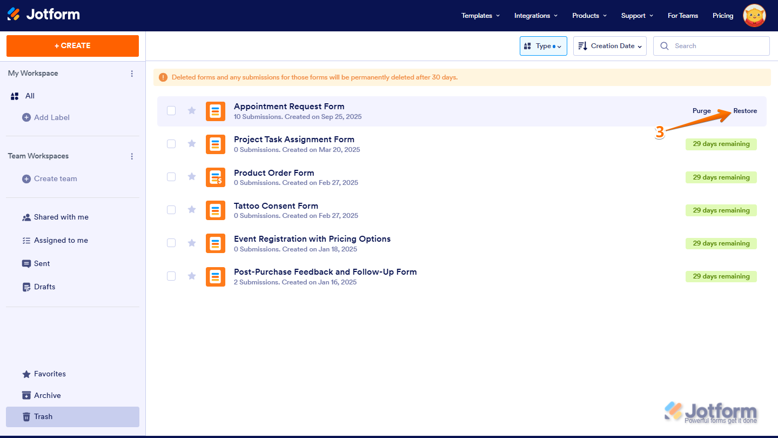This screenshot has width=778, height=438.
Task: Click the CREATE button
Action: tap(72, 46)
